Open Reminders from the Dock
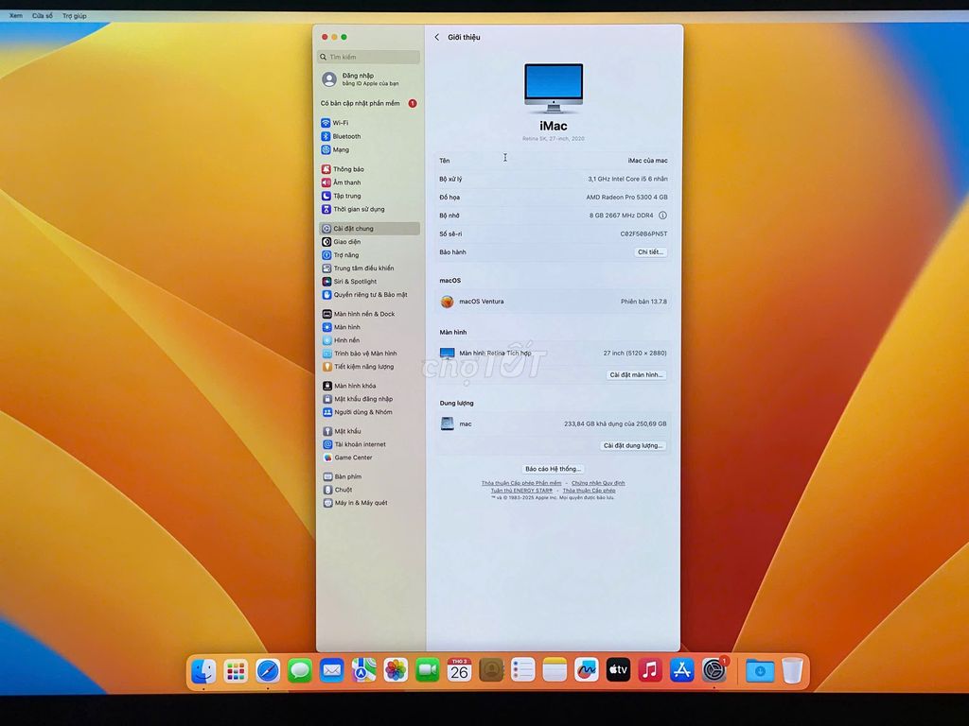 (522, 670)
